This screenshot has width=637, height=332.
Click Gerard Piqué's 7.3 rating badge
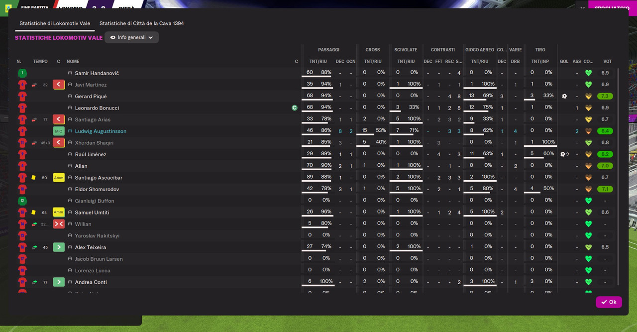[605, 96]
